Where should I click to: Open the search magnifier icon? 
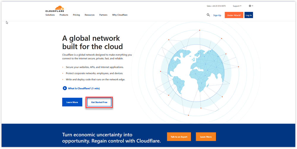[208, 15]
